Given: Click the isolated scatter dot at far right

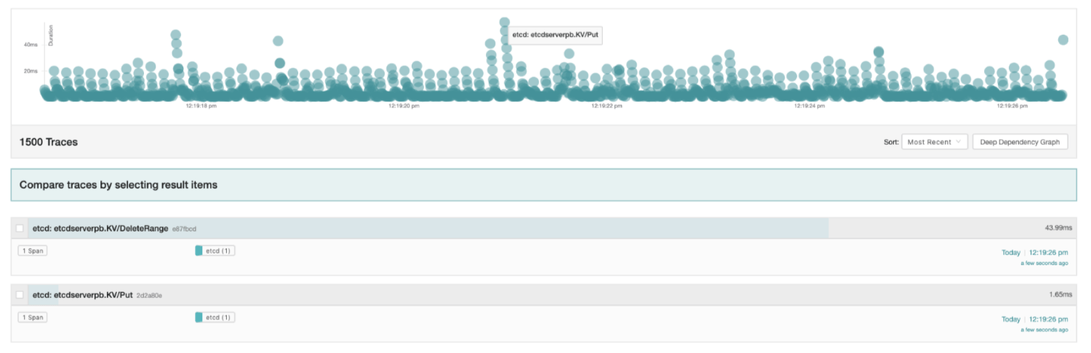Looking at the screenshot, I should (1063, 40).
